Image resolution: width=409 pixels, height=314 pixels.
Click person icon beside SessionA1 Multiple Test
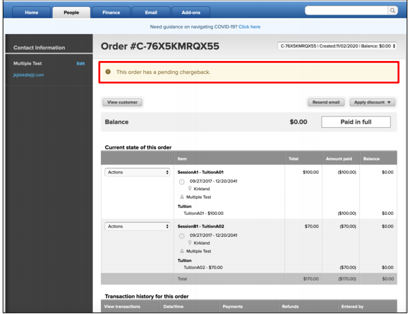pos(182,197)
